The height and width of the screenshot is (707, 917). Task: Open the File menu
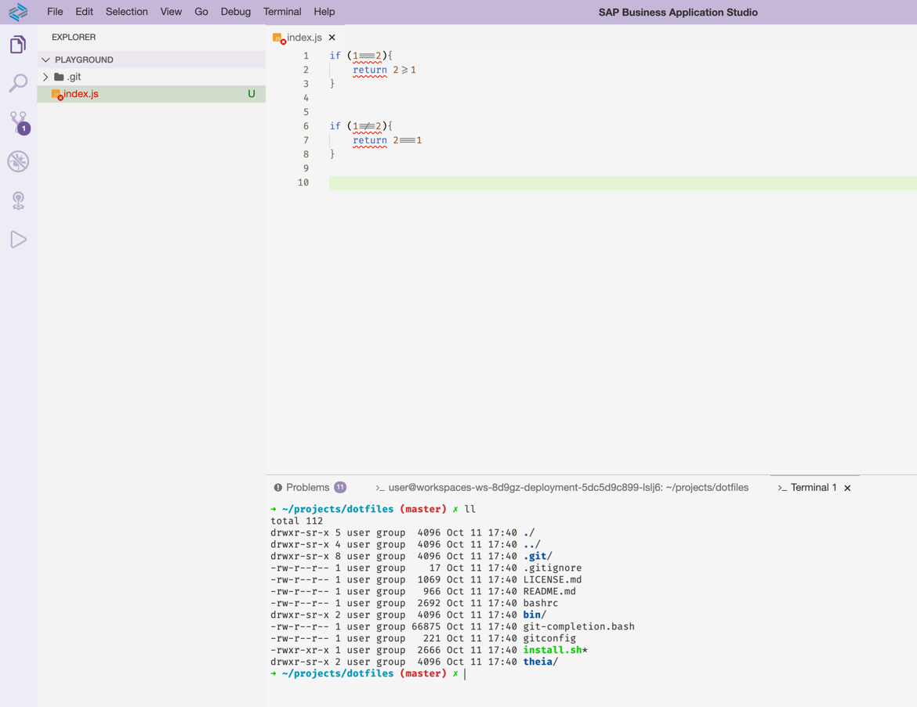tap(55, 12)
